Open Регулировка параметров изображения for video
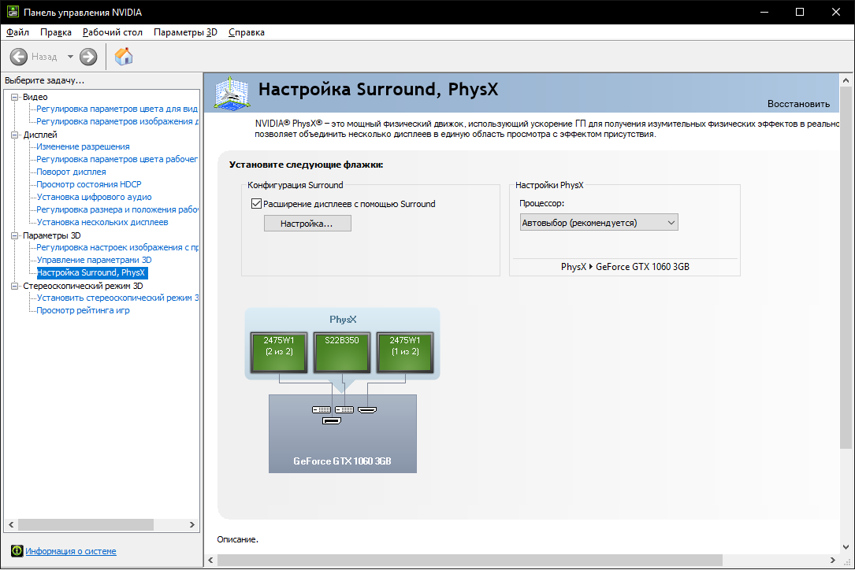 pos(117,121)
